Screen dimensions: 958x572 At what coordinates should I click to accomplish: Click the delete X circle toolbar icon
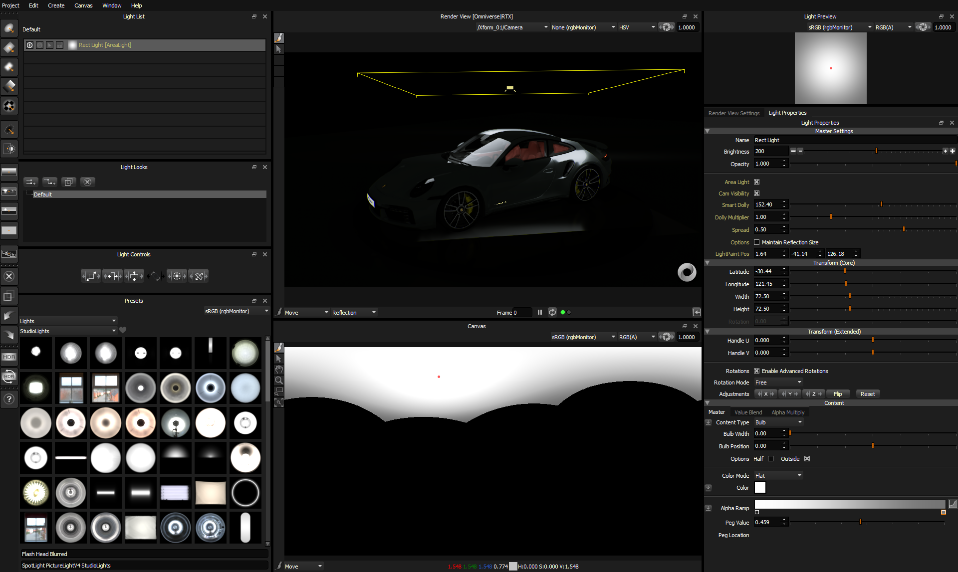(x=9, y=276)
